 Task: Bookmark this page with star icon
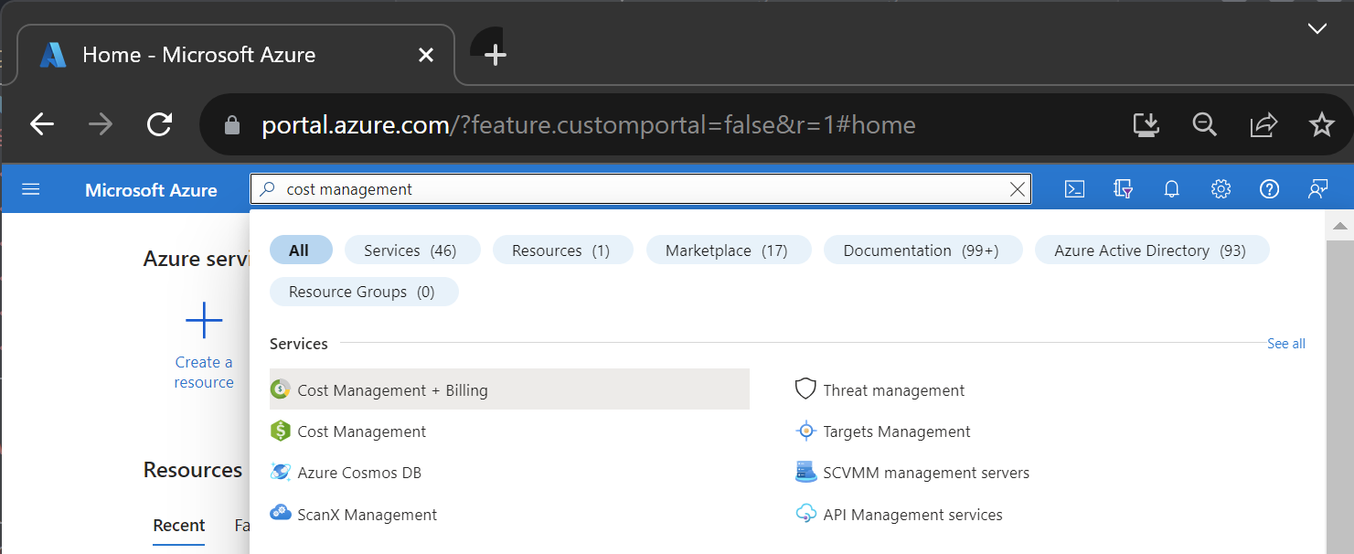(1322, 124)
